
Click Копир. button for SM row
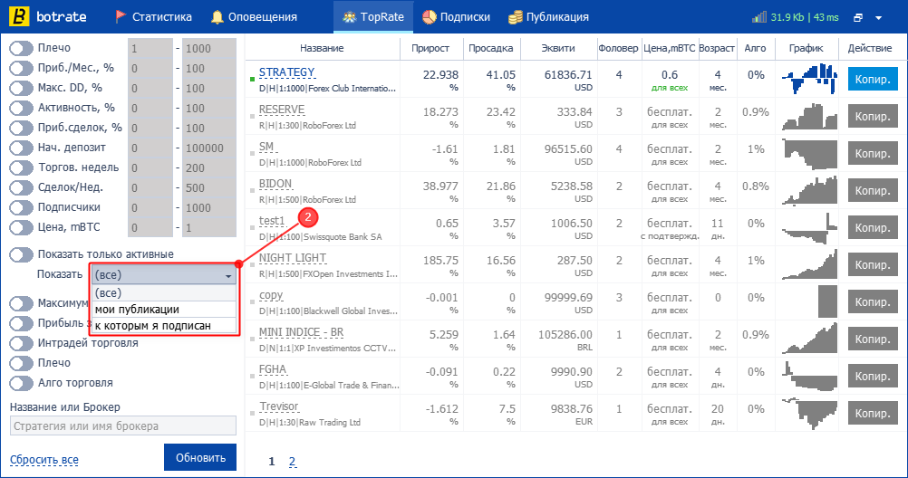(x=873, y=153)
